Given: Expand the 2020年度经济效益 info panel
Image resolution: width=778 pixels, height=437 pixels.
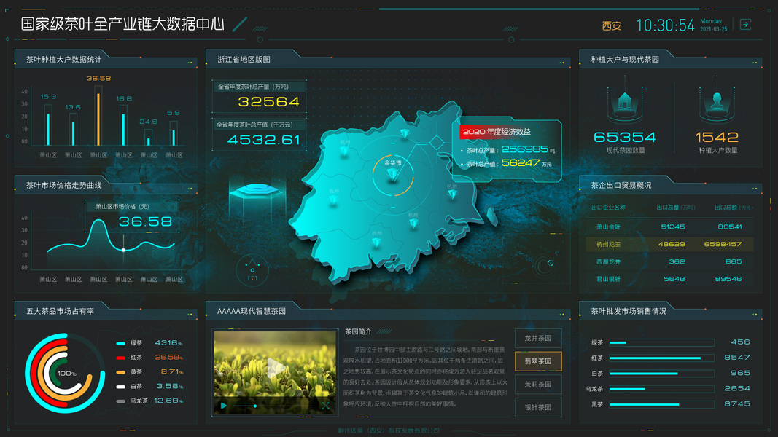Looking at the screenshot, I should (496, 133).
